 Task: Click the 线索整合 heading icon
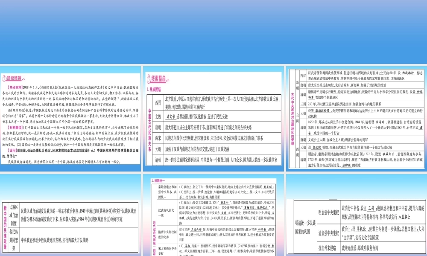pyautogui.click(x=149, y=79)
